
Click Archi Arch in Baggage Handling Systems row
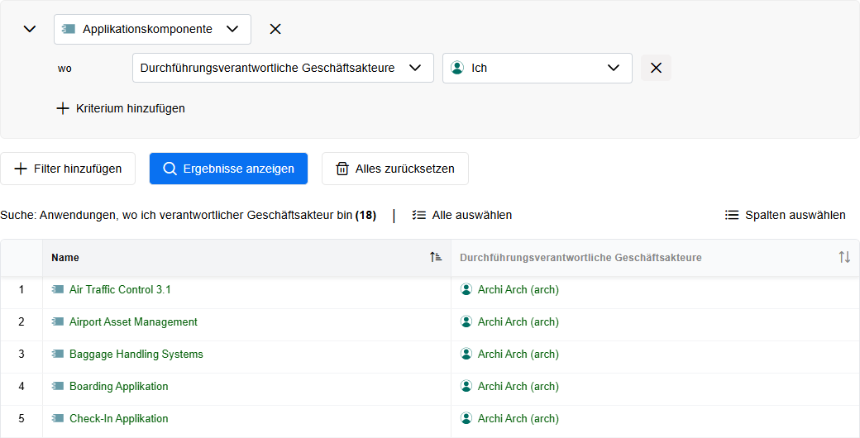point(518,355)
